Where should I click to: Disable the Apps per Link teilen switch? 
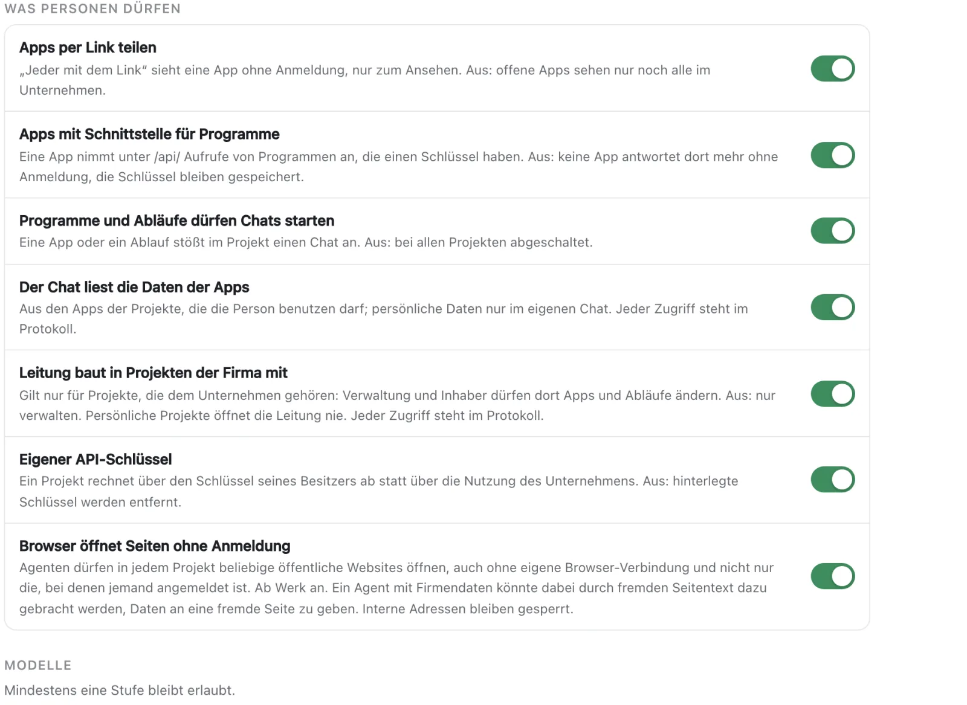click(x=832, y=68)
